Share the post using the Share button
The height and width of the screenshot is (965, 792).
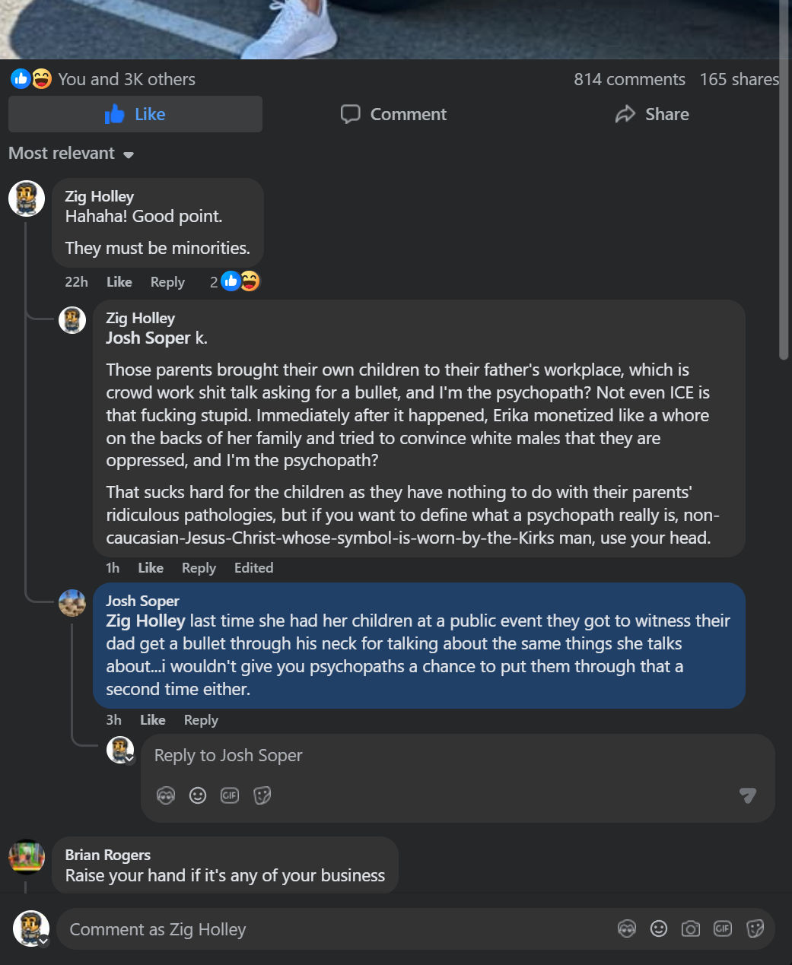pyautogui.click(x=652, y=114)
